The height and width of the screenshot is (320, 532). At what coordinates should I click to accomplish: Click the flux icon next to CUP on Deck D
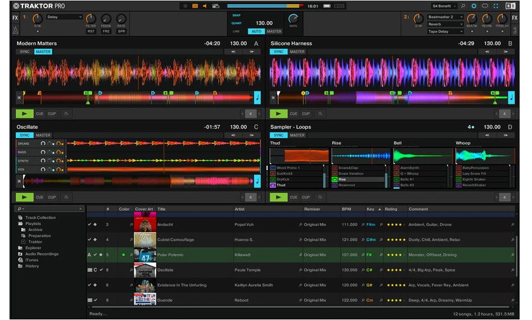click(320, 197)
